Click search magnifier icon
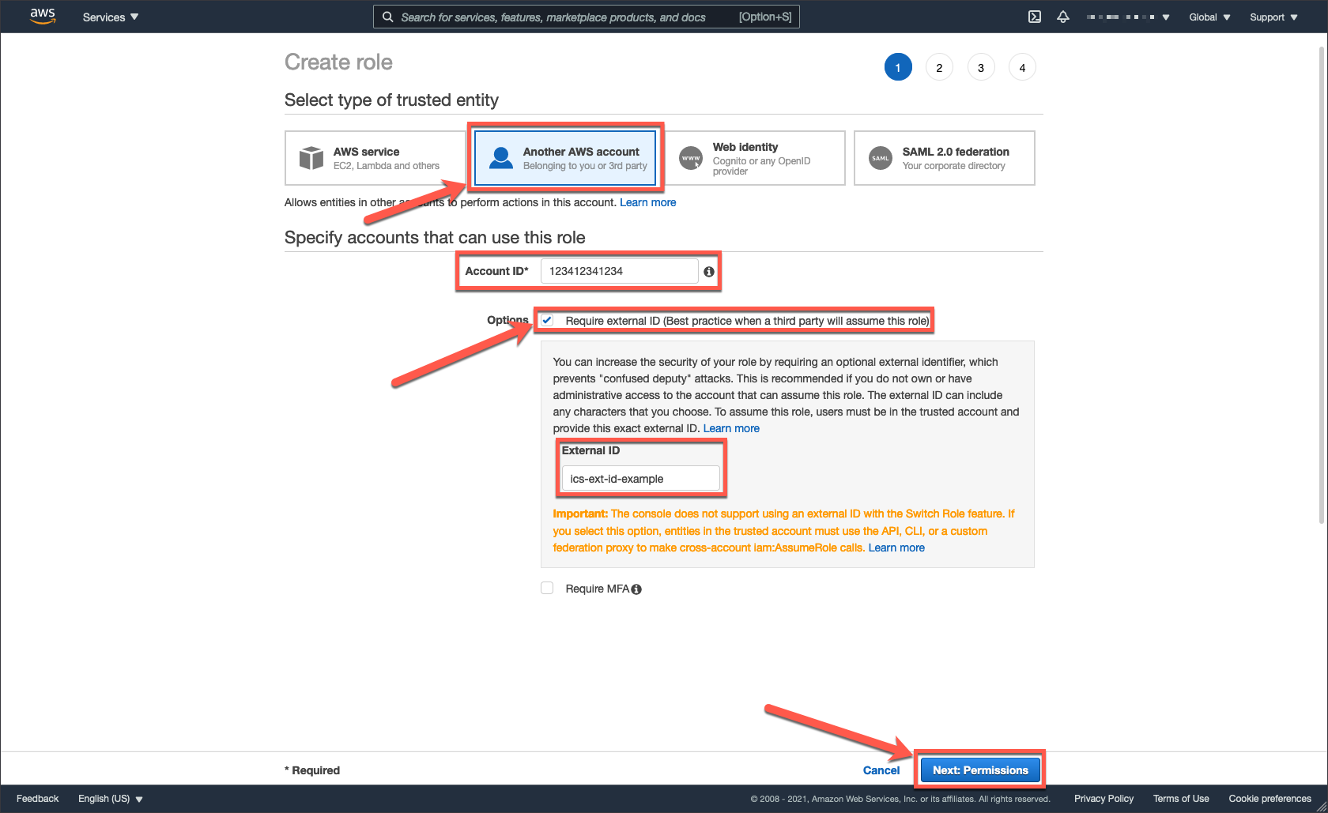Viewport: 1328px width, 813px height. tap(387, 17)
